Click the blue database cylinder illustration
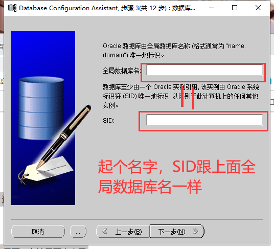Screen dimensions: 274x249 point(41,108)
